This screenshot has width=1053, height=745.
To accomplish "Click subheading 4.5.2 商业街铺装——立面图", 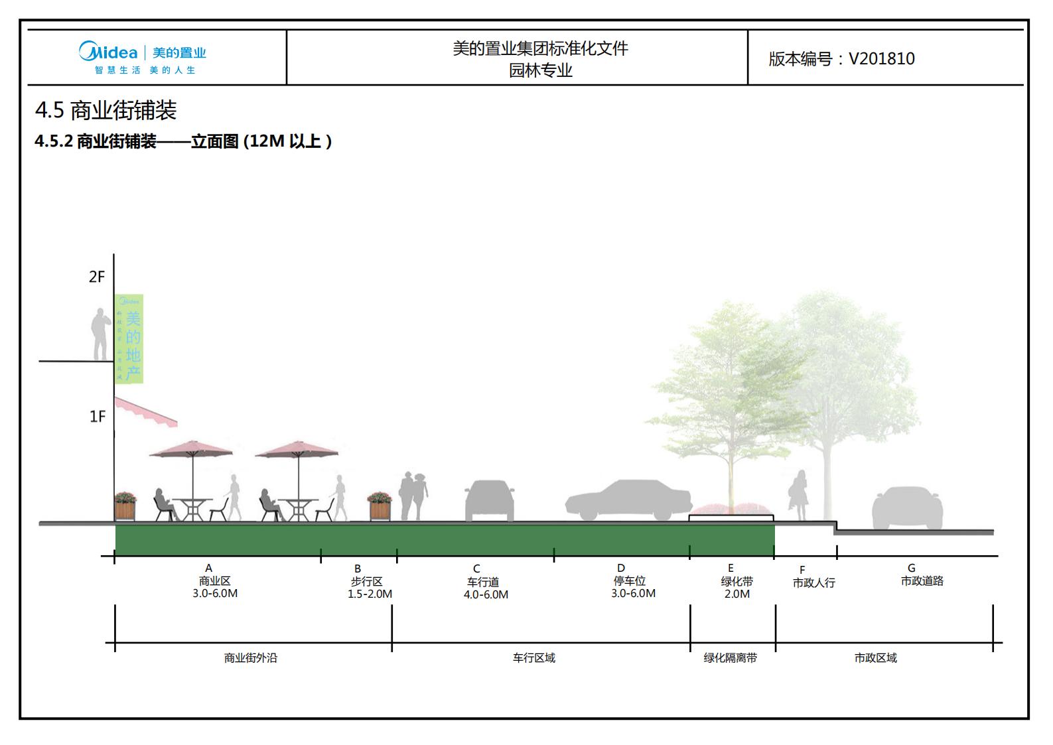I will point(183,141).
